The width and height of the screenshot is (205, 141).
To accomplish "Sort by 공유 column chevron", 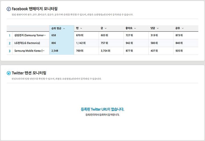I will pos(183,28).
